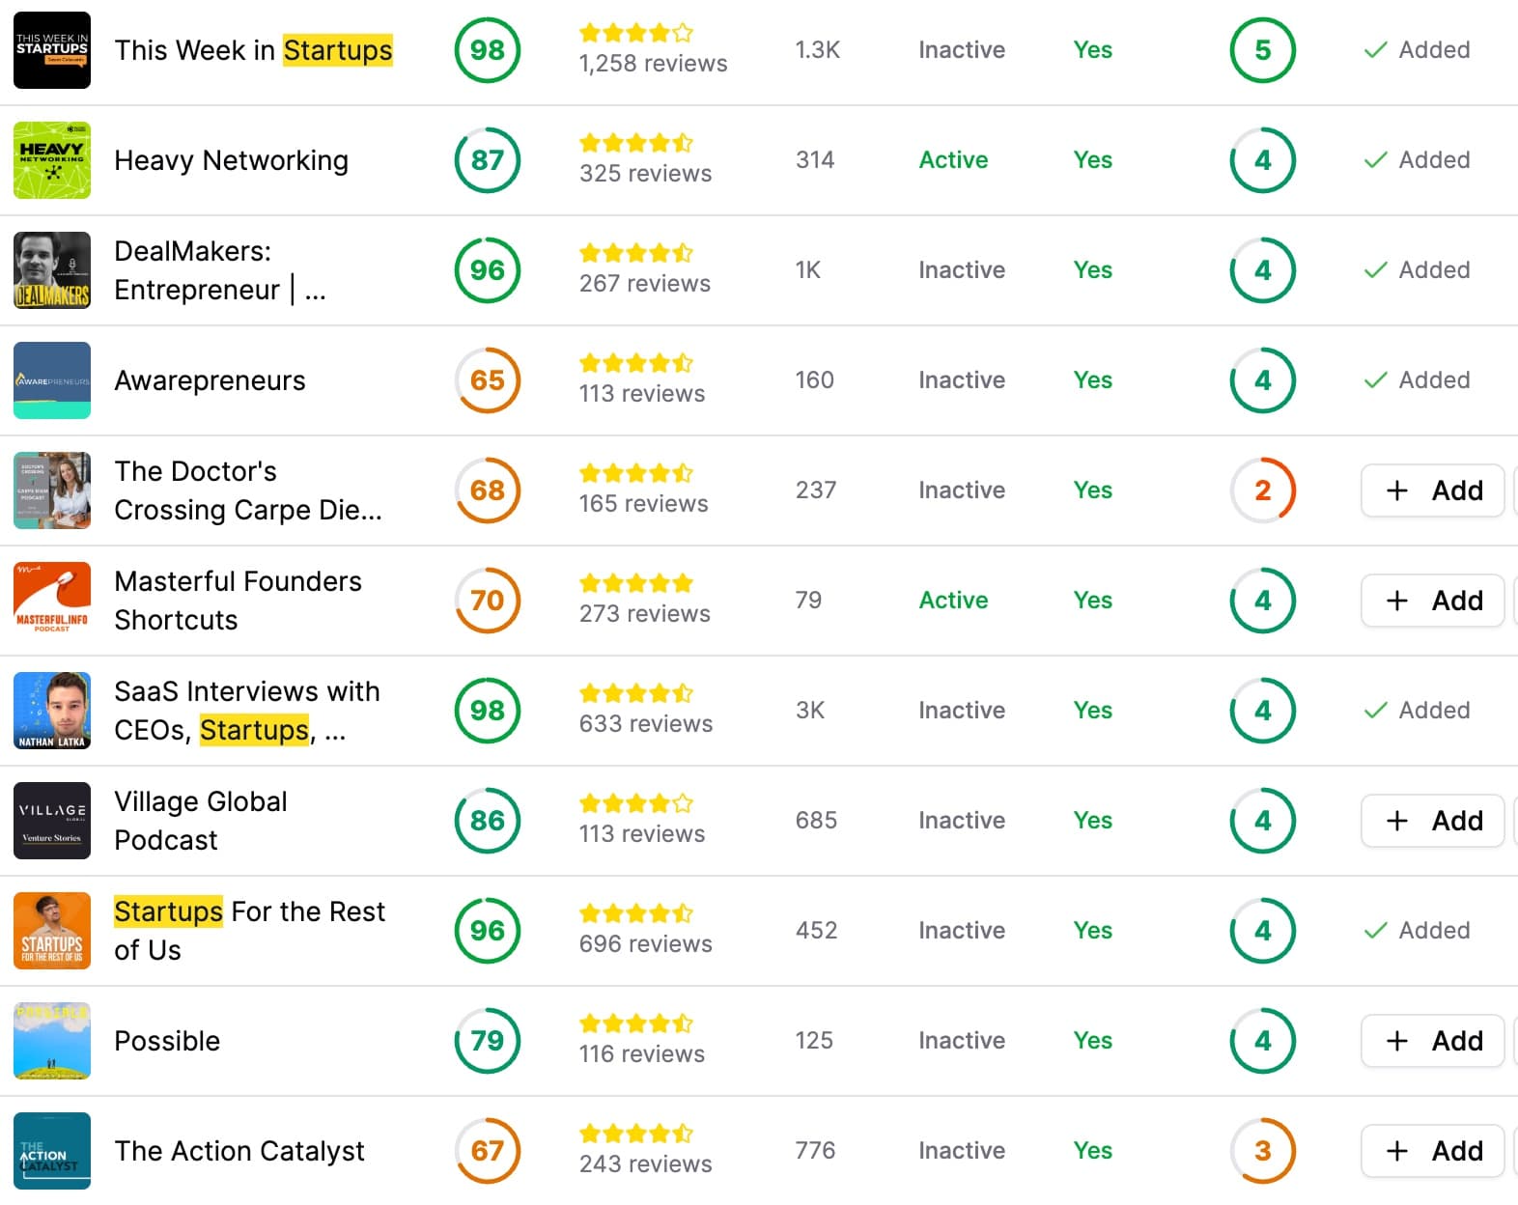Click score badge 68 for The Doctor's Crossing
1518x1205 pixels.
(488, 490)
